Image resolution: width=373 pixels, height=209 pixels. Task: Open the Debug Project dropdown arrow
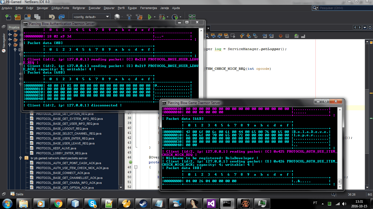(168, 17)
